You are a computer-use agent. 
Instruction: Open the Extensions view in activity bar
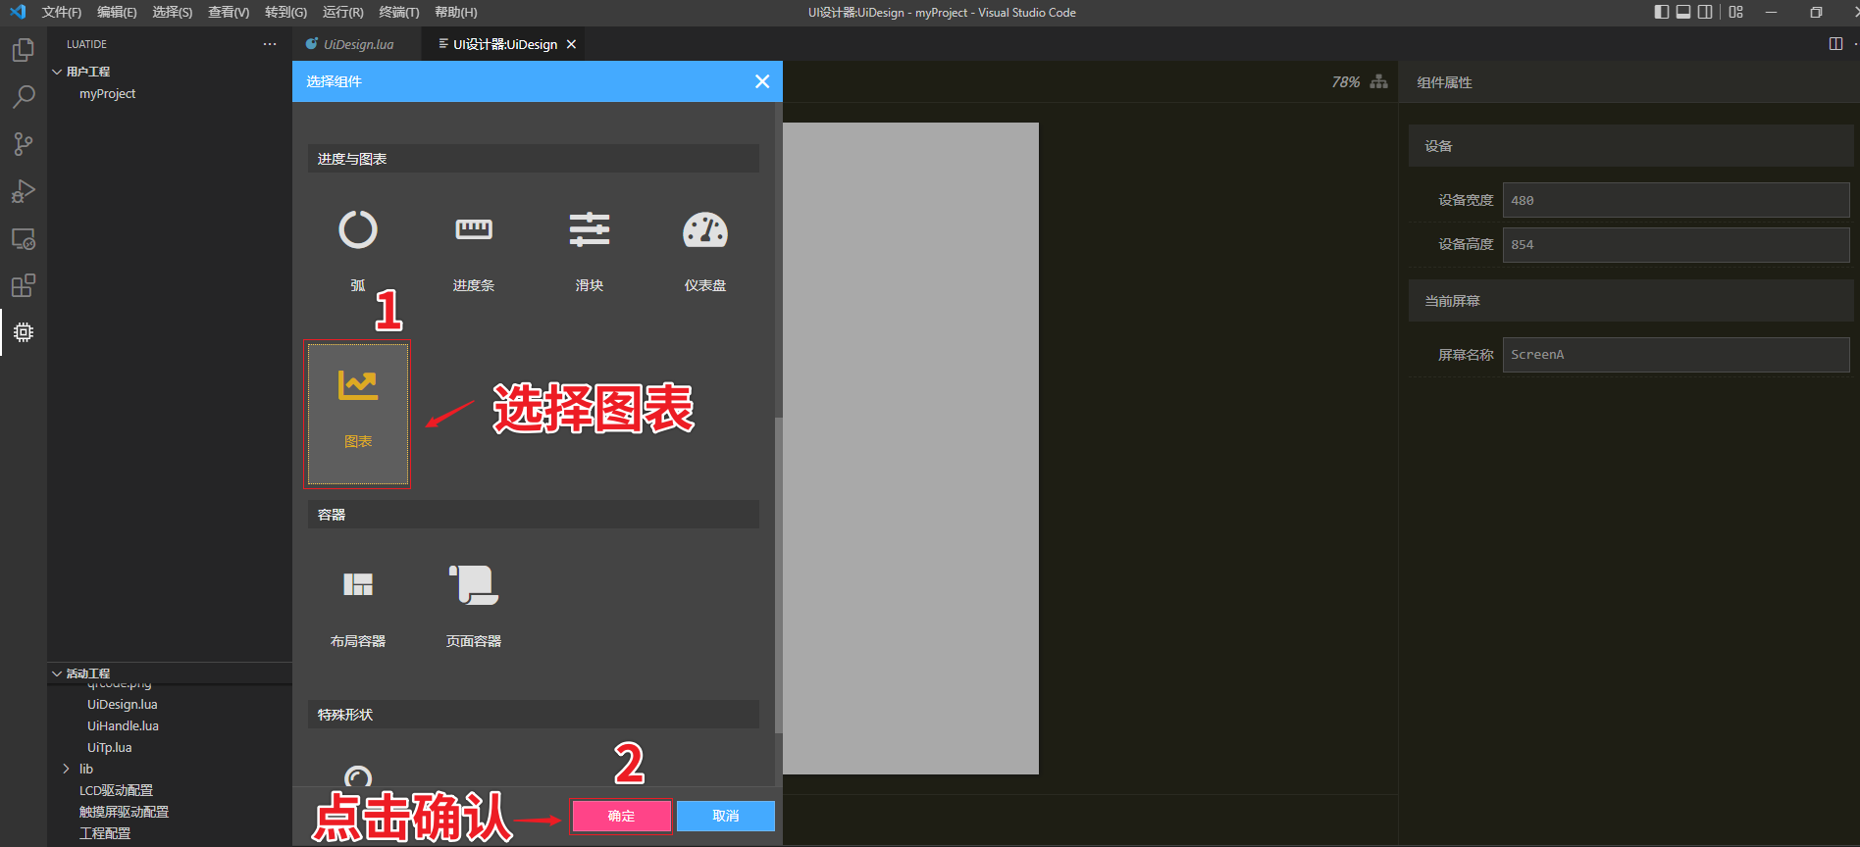(24, 285)
